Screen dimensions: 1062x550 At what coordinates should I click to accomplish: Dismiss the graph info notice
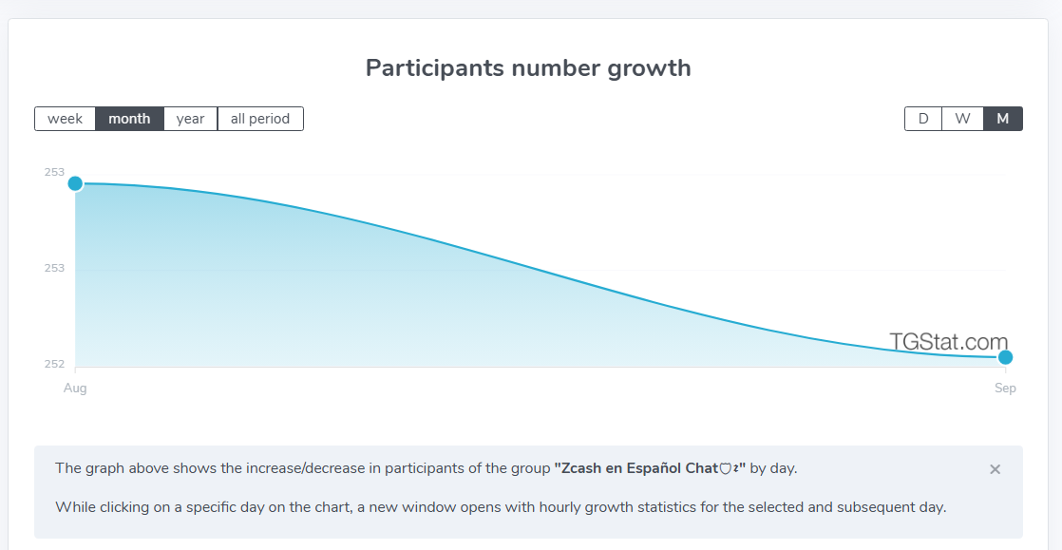(995, 469)
